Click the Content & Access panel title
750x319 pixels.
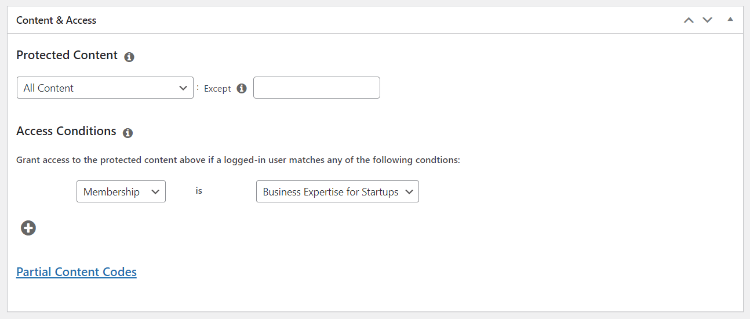click(56, 20)
